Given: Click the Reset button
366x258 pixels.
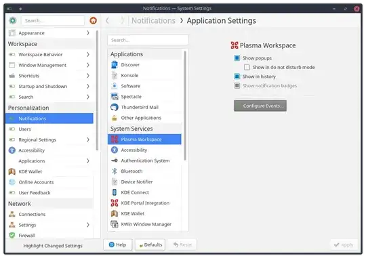Looking at the screenshot, I should pos(182,244).
